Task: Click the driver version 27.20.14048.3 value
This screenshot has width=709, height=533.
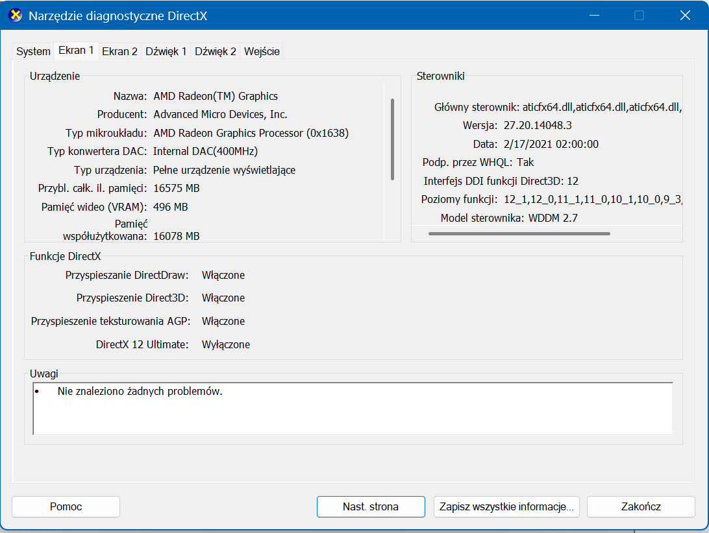Action: coord(538,125)
